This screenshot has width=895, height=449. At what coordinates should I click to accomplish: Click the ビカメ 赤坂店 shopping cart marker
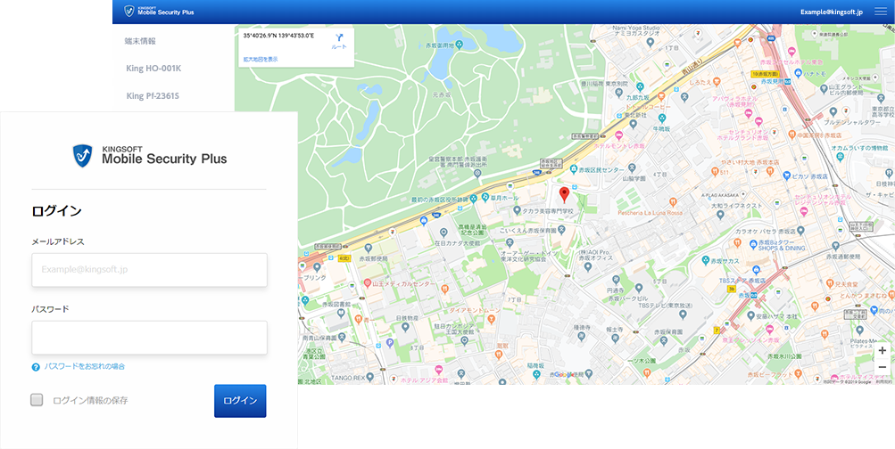pyautogui.click(x=786, y=176)
